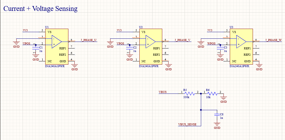Screen dimensions: 285x140
Task: Select the I_PHASE_V net label
Action: [x=183, y=40]
